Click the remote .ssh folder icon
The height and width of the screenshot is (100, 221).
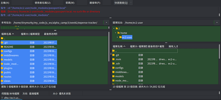(114, 64)
